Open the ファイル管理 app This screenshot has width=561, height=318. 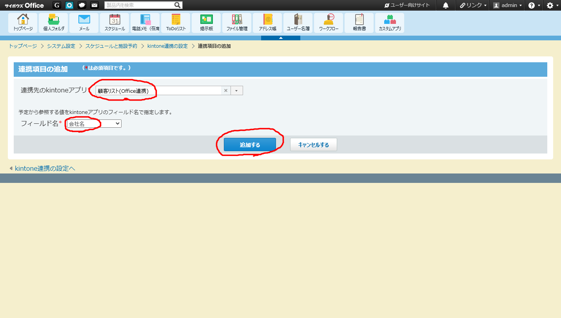coord(237,23)
